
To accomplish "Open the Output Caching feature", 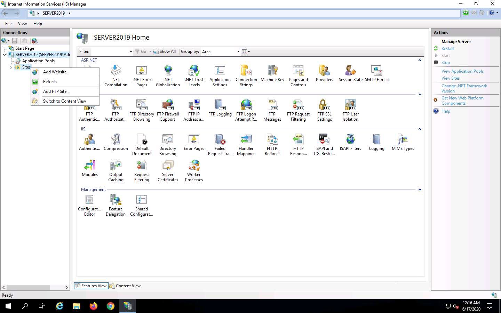I will 116,170.
